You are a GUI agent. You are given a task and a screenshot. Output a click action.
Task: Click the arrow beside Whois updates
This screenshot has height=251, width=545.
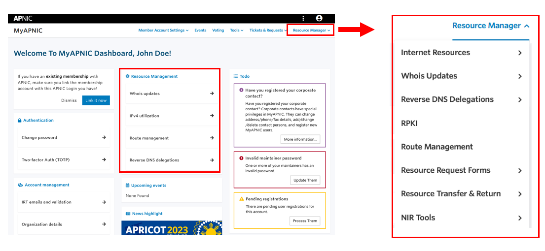pyautogui.click(x=212, y=94)
